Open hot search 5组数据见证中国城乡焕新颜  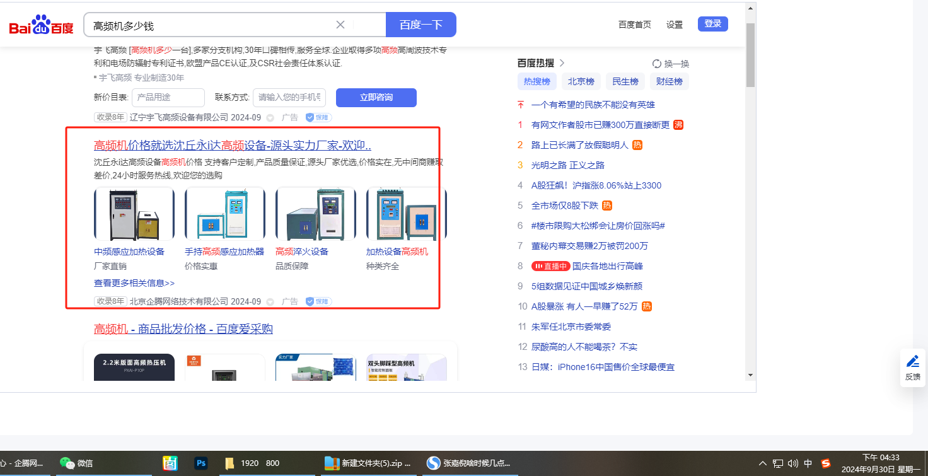click(x=587, y=286)
